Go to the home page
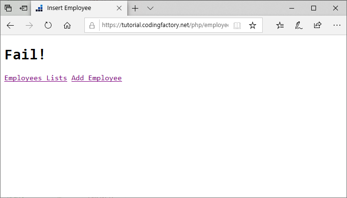The height and width of the screenshot is (198, 347). [x=67, y=25]
